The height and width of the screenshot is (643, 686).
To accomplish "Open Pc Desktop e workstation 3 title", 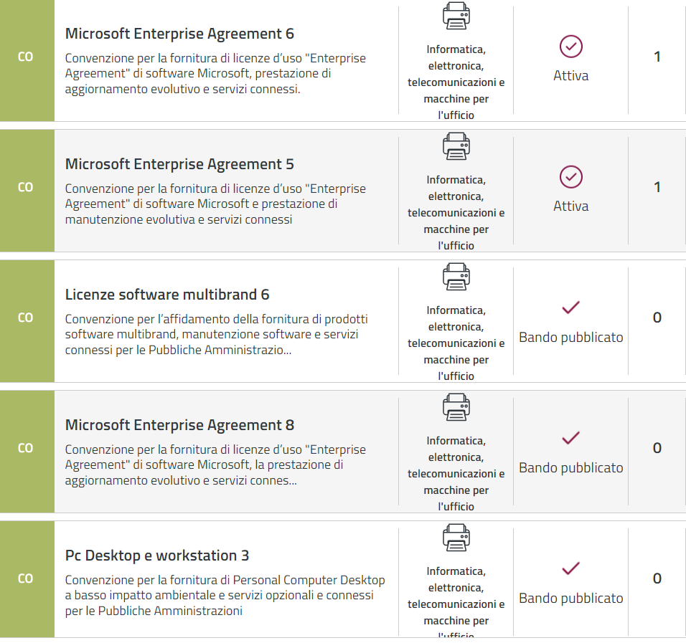I will tap(157, 556).
